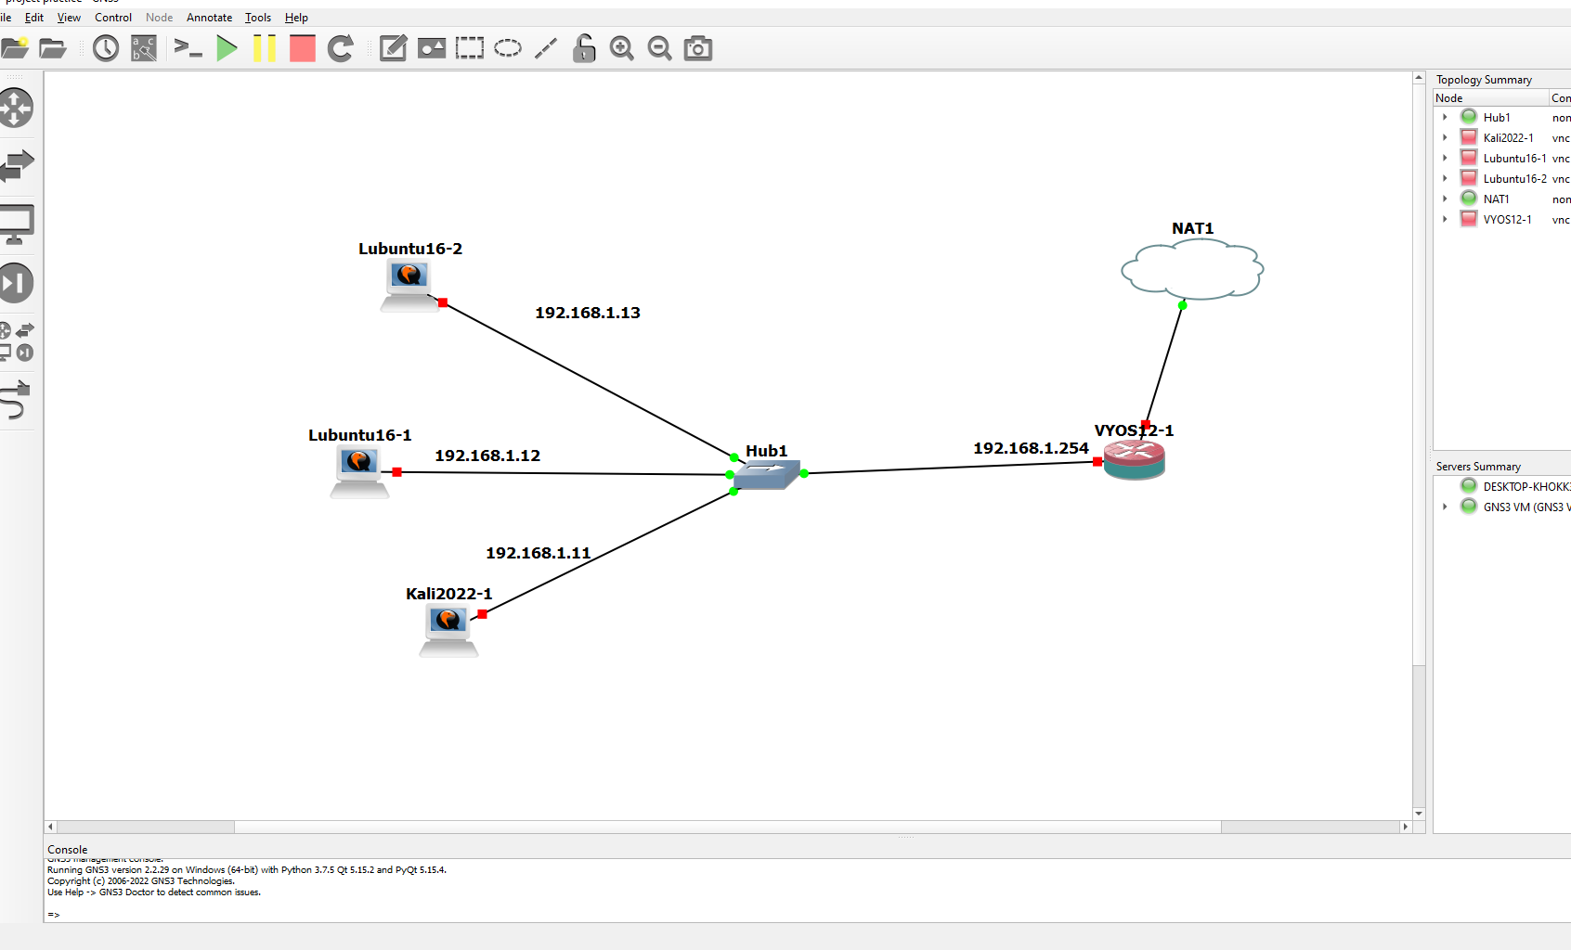1571x950 pixels.
Task: Click the 192.168.1.13 label on canvas
Action: [x=588, y=314]
